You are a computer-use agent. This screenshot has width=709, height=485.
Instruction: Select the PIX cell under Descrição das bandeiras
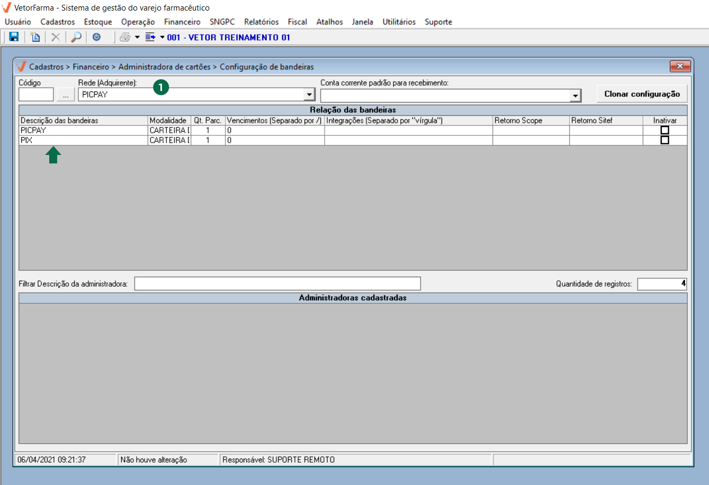[83, 140]
